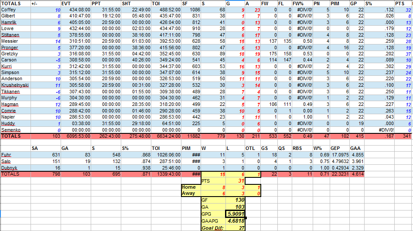Select the Krushelnyski name cell
This screenshot has width=413, height=231.
pos(16,85)
